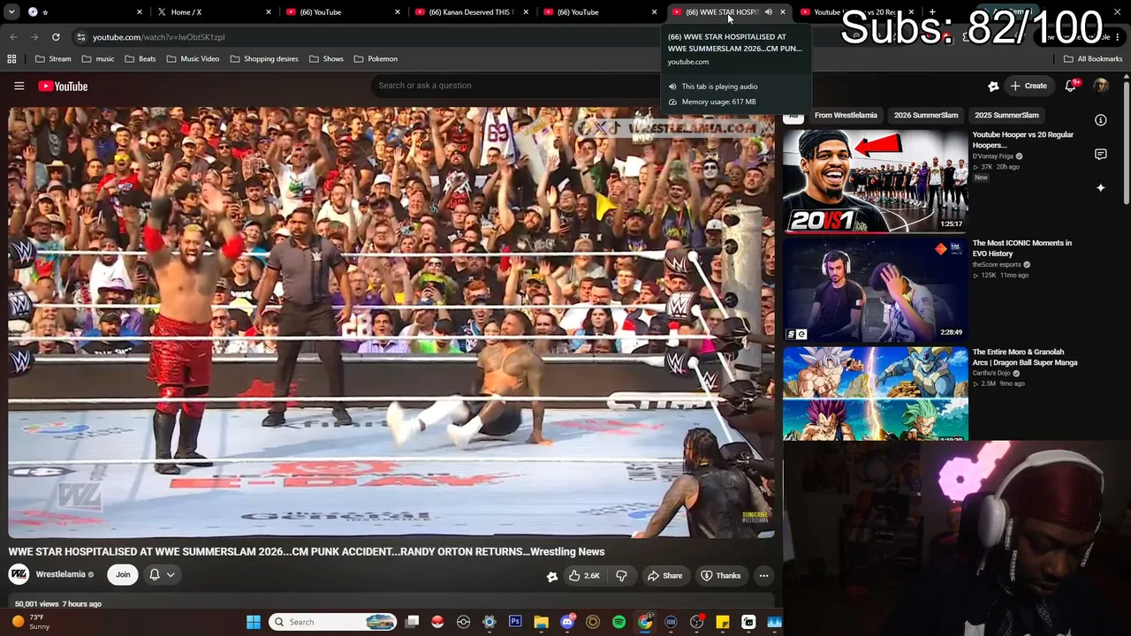Open the sparkle icon left of the like button
1131x636 pixels.
(x=552, y=576)
